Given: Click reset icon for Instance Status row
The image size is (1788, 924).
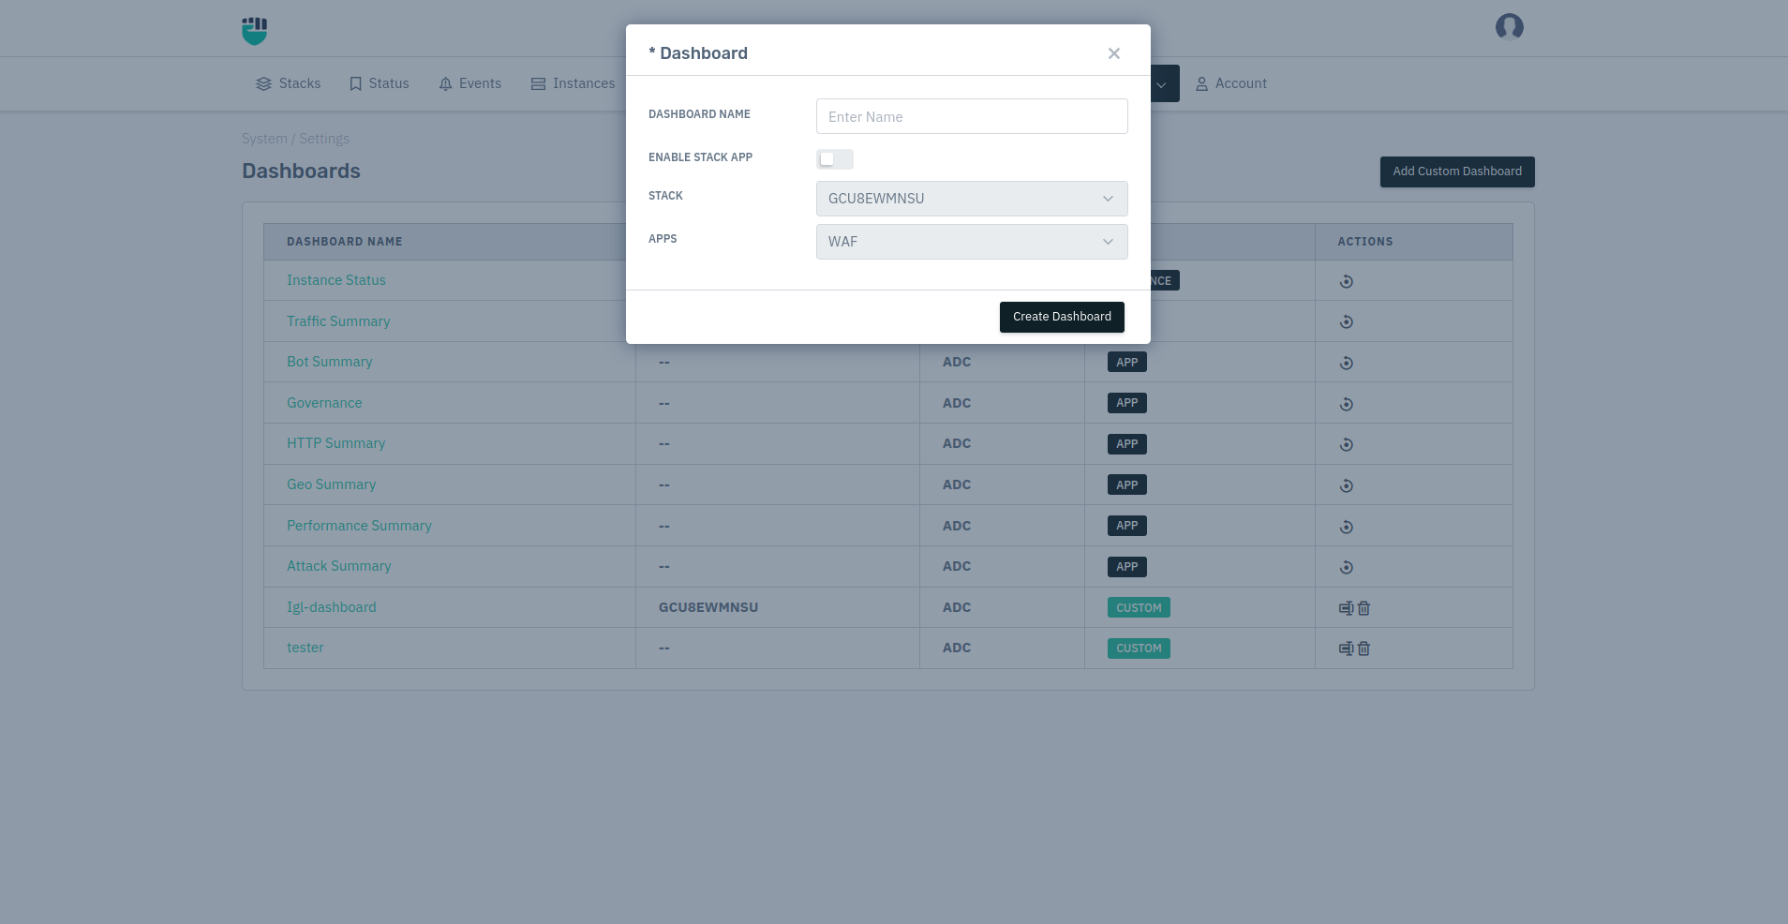Looking at the screenshot, I should click(1346, 281).
